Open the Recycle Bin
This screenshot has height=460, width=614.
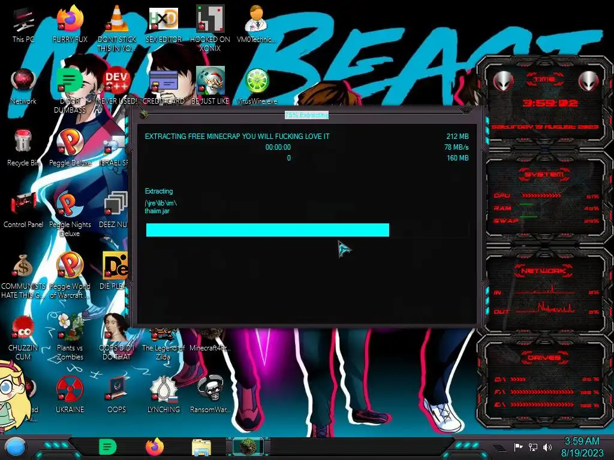pyautogui.click(x=23, y=148)
